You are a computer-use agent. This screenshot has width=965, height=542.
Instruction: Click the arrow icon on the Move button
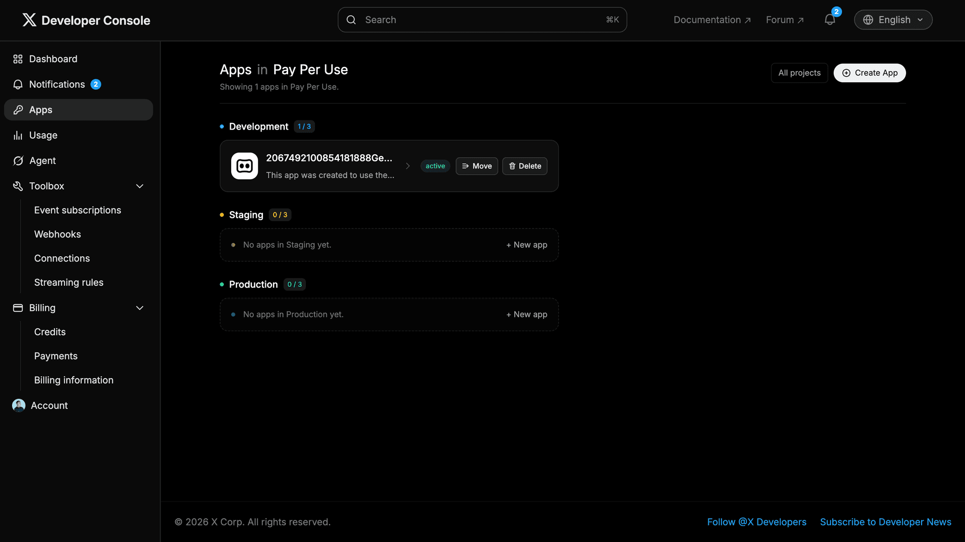466,166
